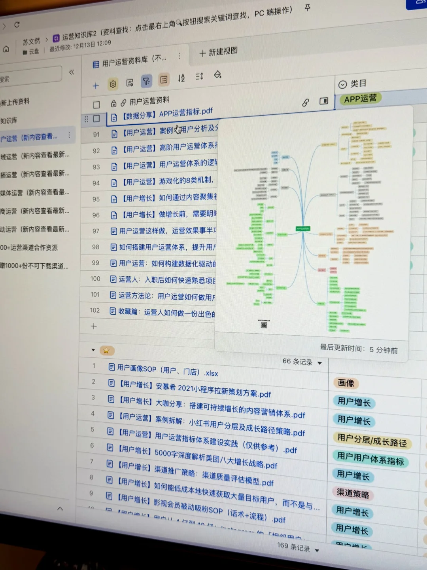Screen dimensions: 427x570
Task: Select the A-Z sort icon
Action: point(181,78)
